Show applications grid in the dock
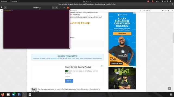174x97 pixels. click(x=171, y=95)
